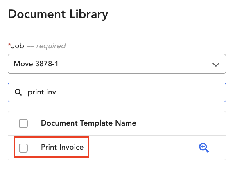
Task: Toggle the select-all checkbox in table header
Action: (x=23, y=123)
